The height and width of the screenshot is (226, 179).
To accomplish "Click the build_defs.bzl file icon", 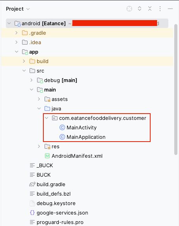I will (x=32, y=194).
